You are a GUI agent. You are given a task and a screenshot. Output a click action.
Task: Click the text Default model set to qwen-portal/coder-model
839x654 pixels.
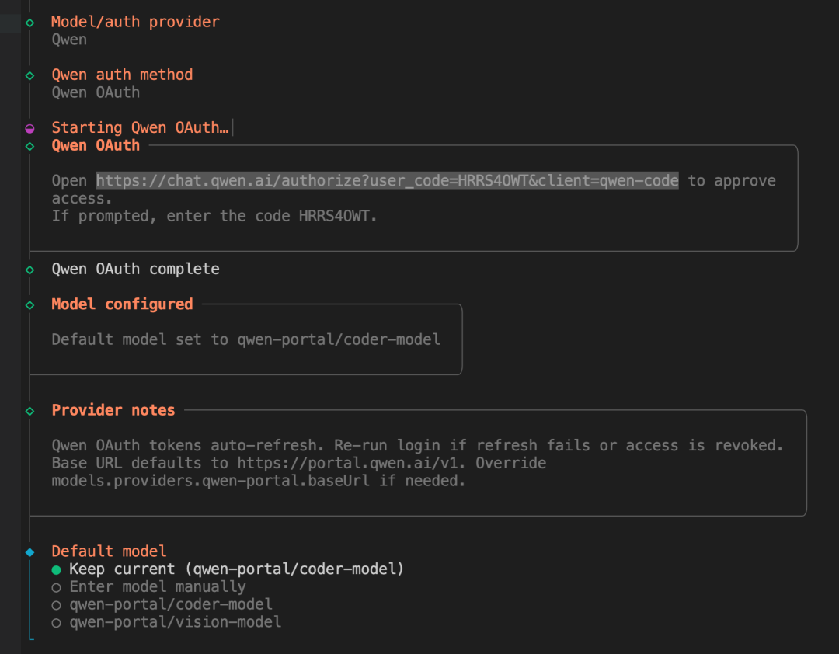[x=246, y=339]
